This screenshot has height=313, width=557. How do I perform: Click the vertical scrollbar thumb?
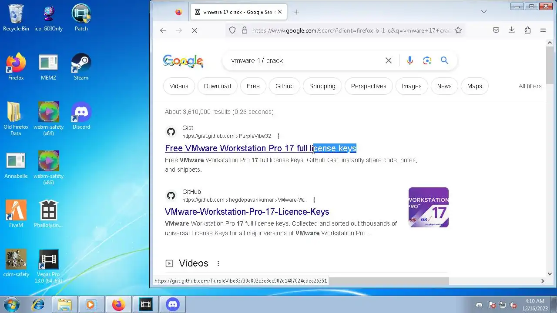tap(550, 65)
